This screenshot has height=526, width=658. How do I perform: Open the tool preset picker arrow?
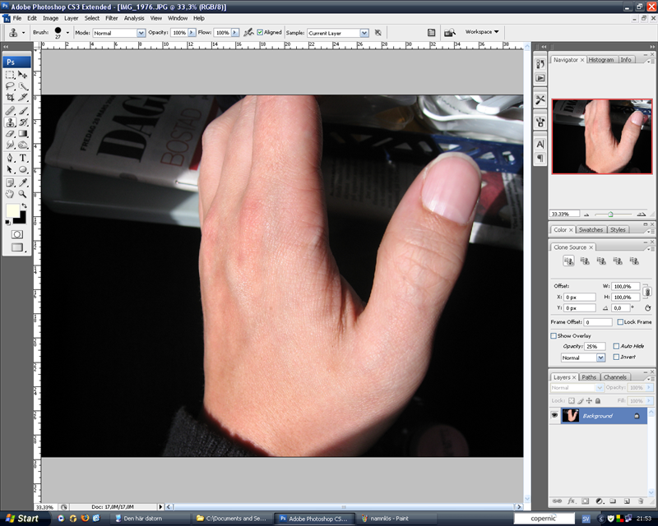24,32
